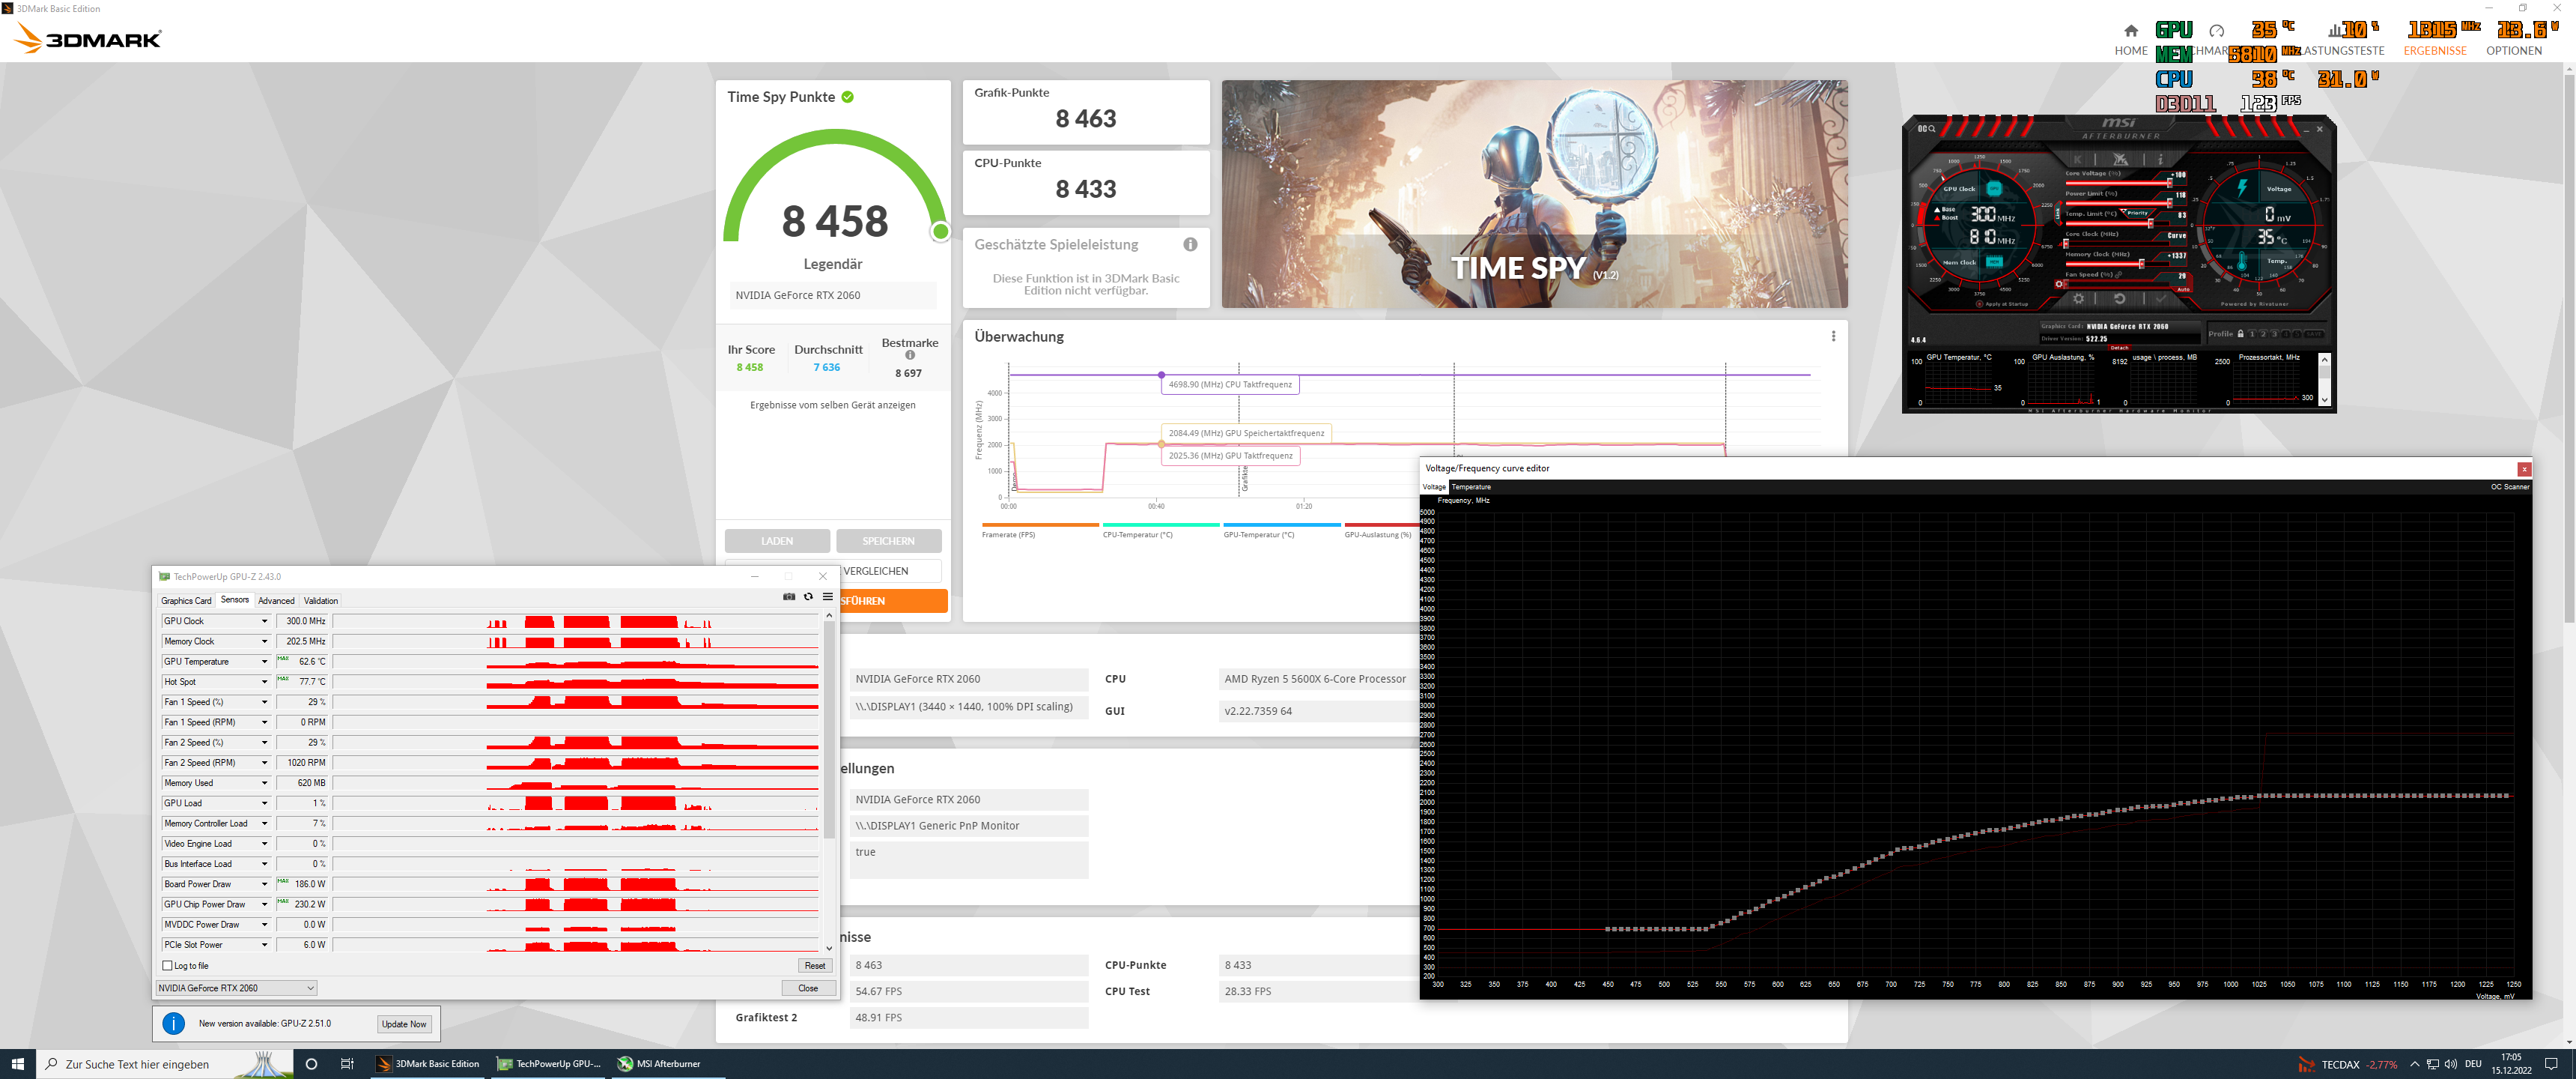Image resolution: width=2576 pixels, height=1079 pixels.
Task: Click the GPU-Z refresh icon
Action: (808, 596)
